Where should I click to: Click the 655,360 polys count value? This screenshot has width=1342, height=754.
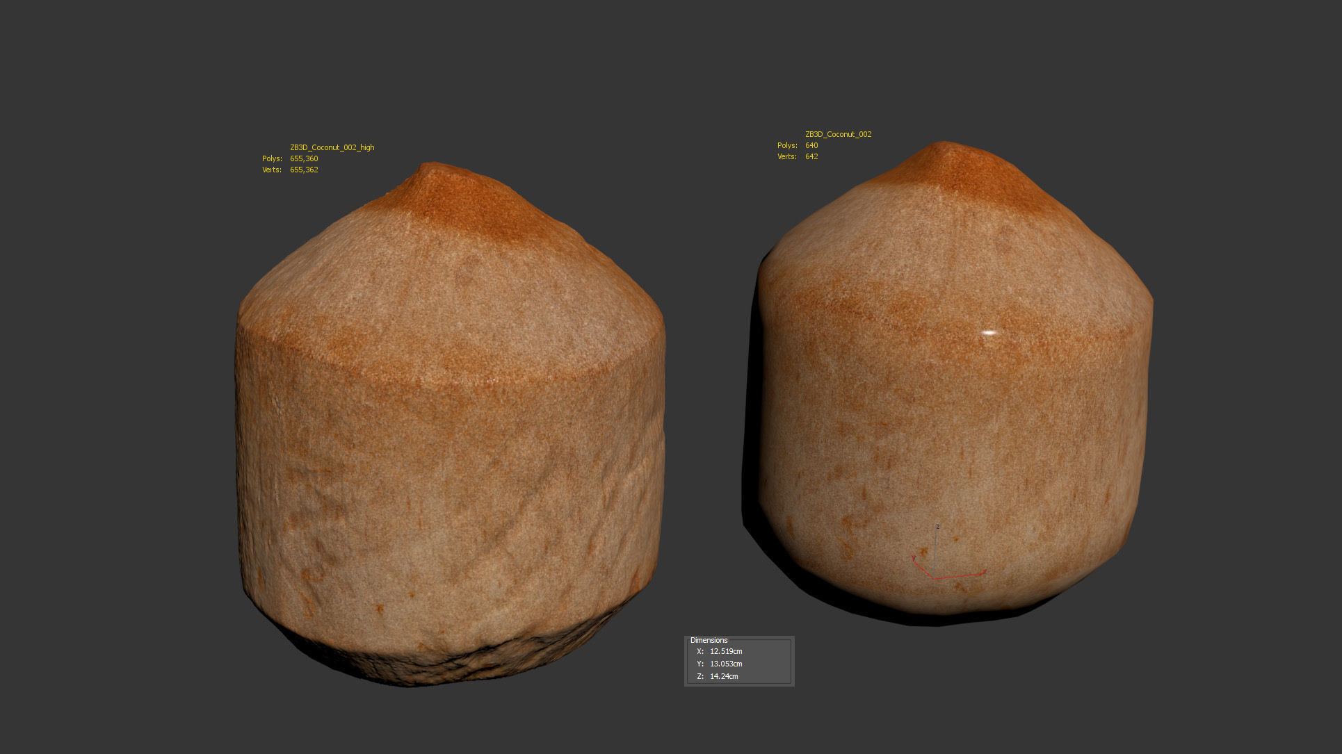click(x=304, y=158)
